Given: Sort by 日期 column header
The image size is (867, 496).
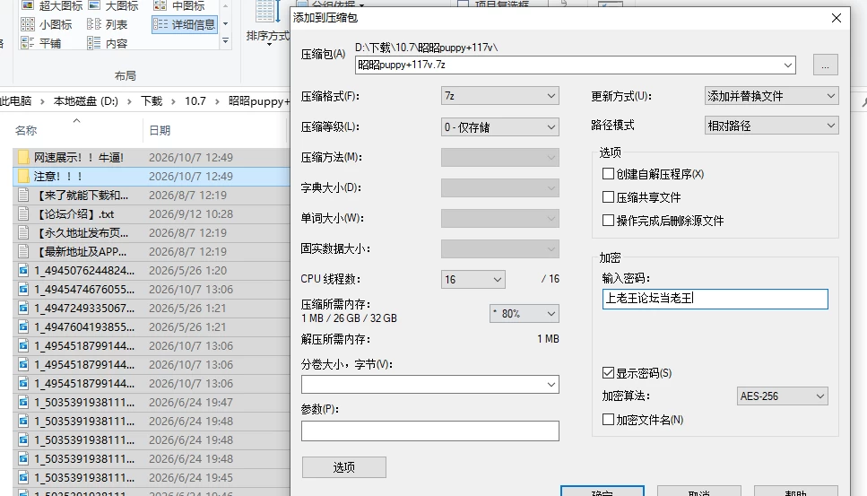Looking at the screenshot, I should [160, 130].
